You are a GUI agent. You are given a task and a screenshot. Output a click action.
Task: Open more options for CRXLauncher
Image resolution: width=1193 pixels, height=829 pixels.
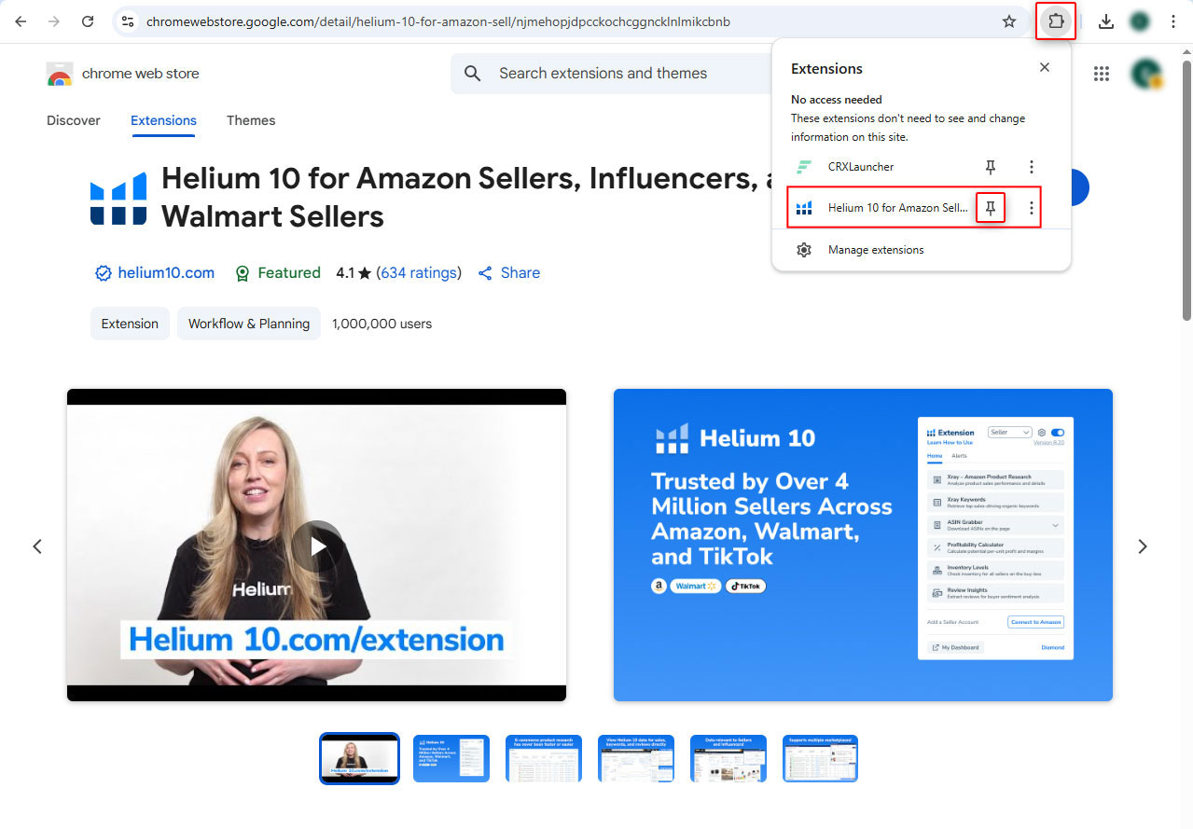[x=1031, y=167]
